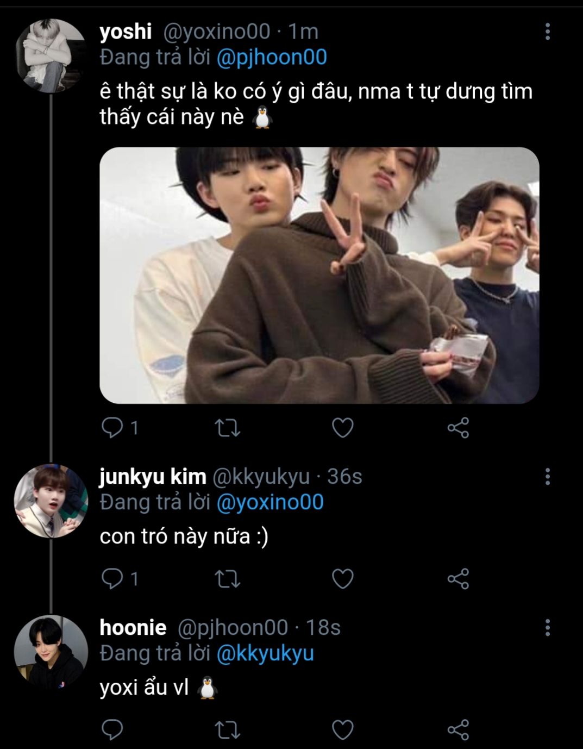The height and width of the screenshot is (749, 583).
Task: Like hoonie's tweet
Action: click(x=343, y=729)
